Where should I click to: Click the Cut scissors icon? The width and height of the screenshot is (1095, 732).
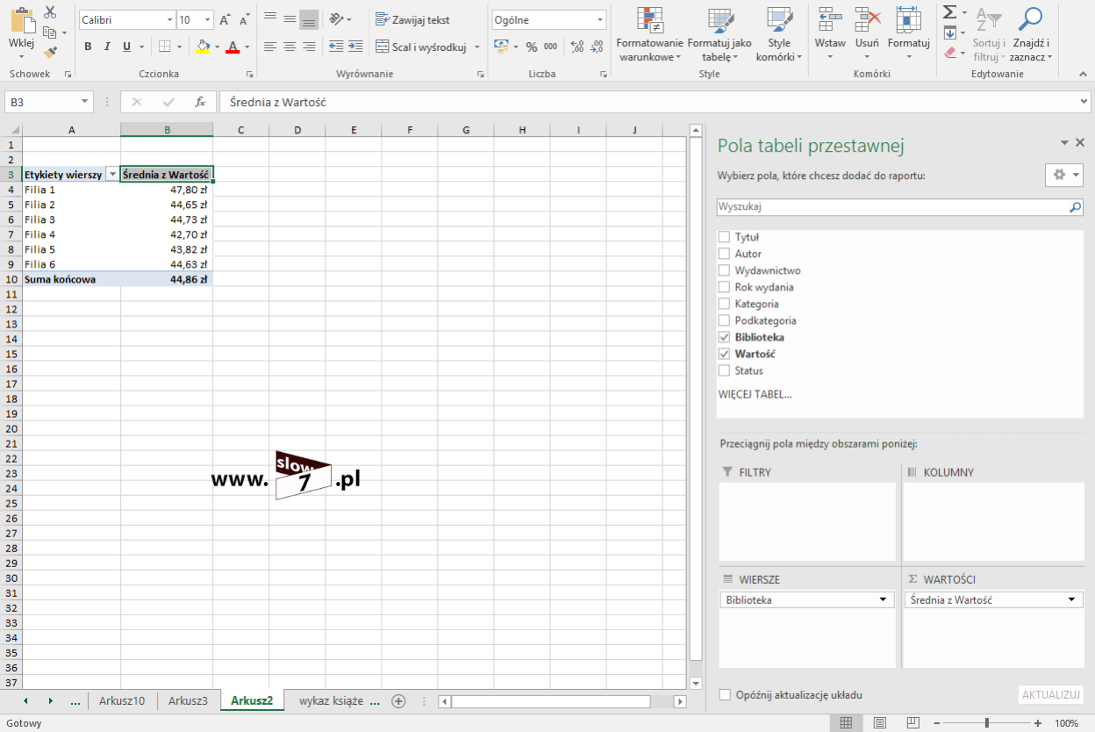(50, 12)
